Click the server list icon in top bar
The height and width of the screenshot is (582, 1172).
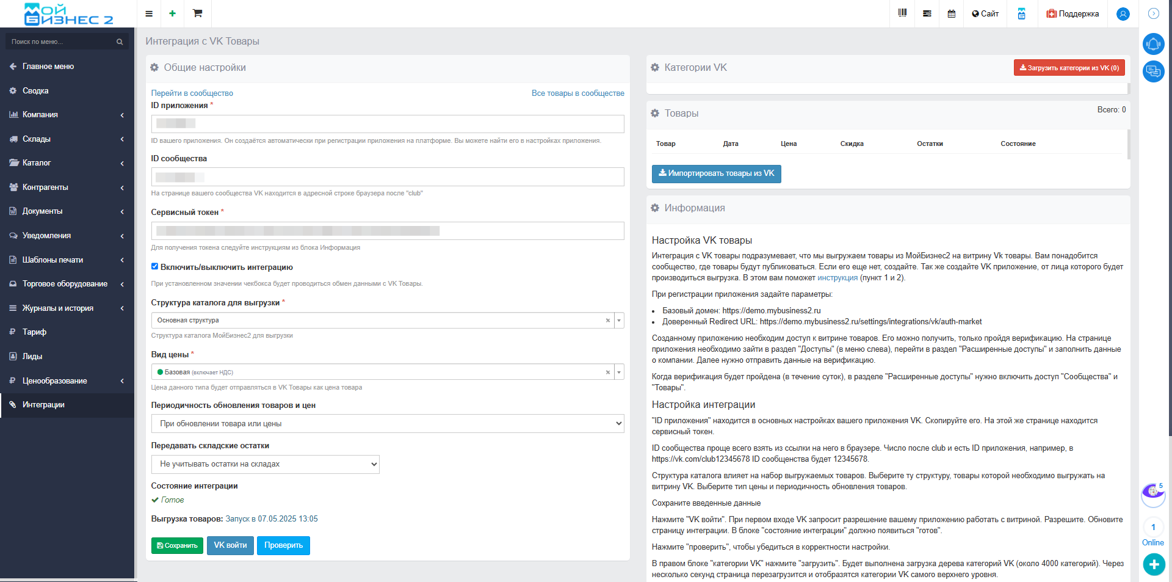coord(927,13)
